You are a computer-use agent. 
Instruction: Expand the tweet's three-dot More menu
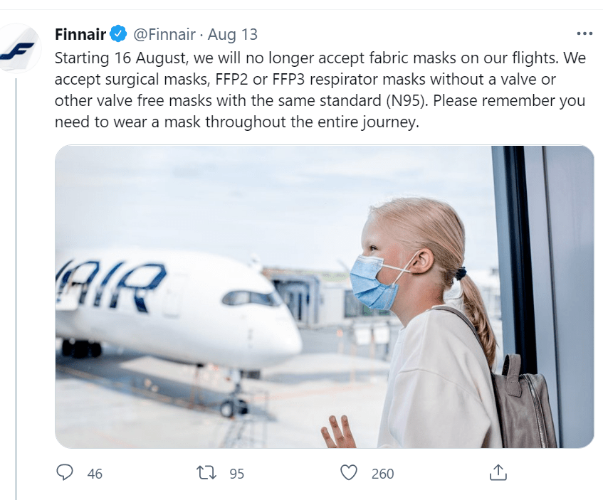[x=584, y=33]
